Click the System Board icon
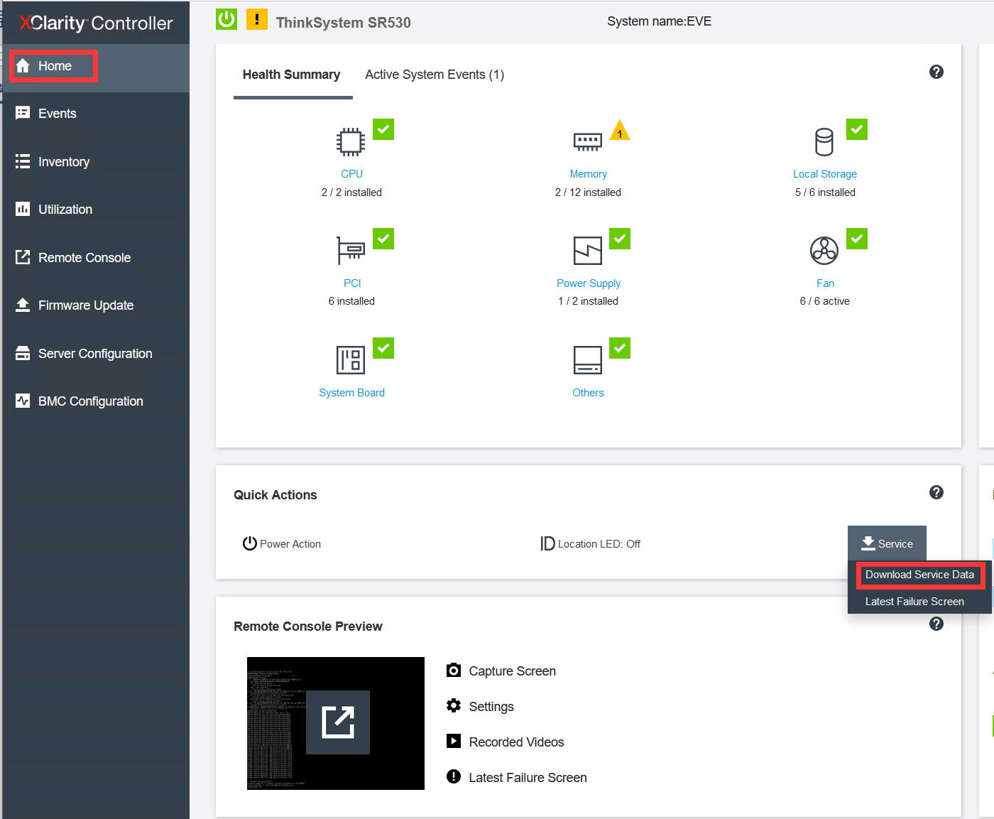This screenshot has width=994, height=819. [351, 360]
